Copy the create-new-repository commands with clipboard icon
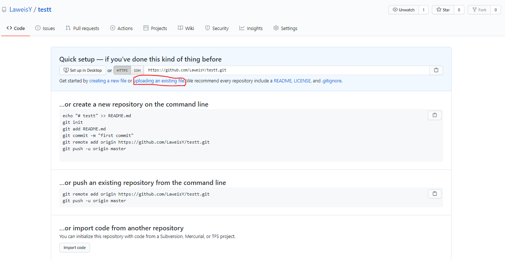This screenshot has height=260, width=505. tap(435, 115)
